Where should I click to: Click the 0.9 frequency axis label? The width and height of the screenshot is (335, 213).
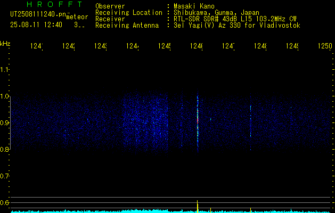tap(4, 122)
